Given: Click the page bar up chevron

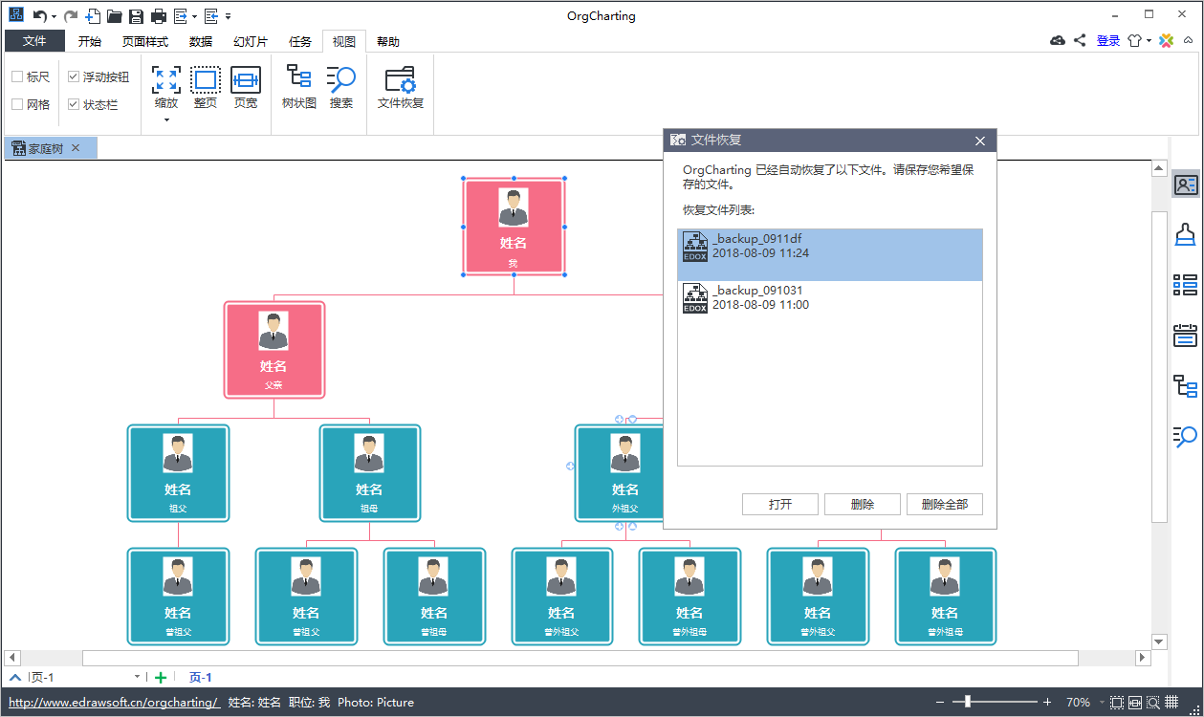Looking at the screenshot, I should point(15,677).
